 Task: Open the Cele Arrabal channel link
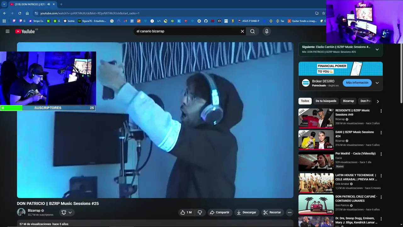click(x=342, y=184)
